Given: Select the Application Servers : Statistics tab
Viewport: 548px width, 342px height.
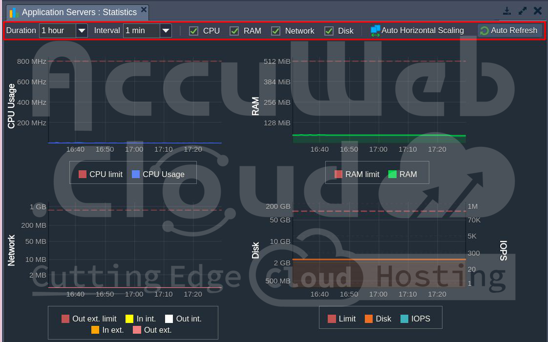Looking at the screenshot, I should pos(79,12).
